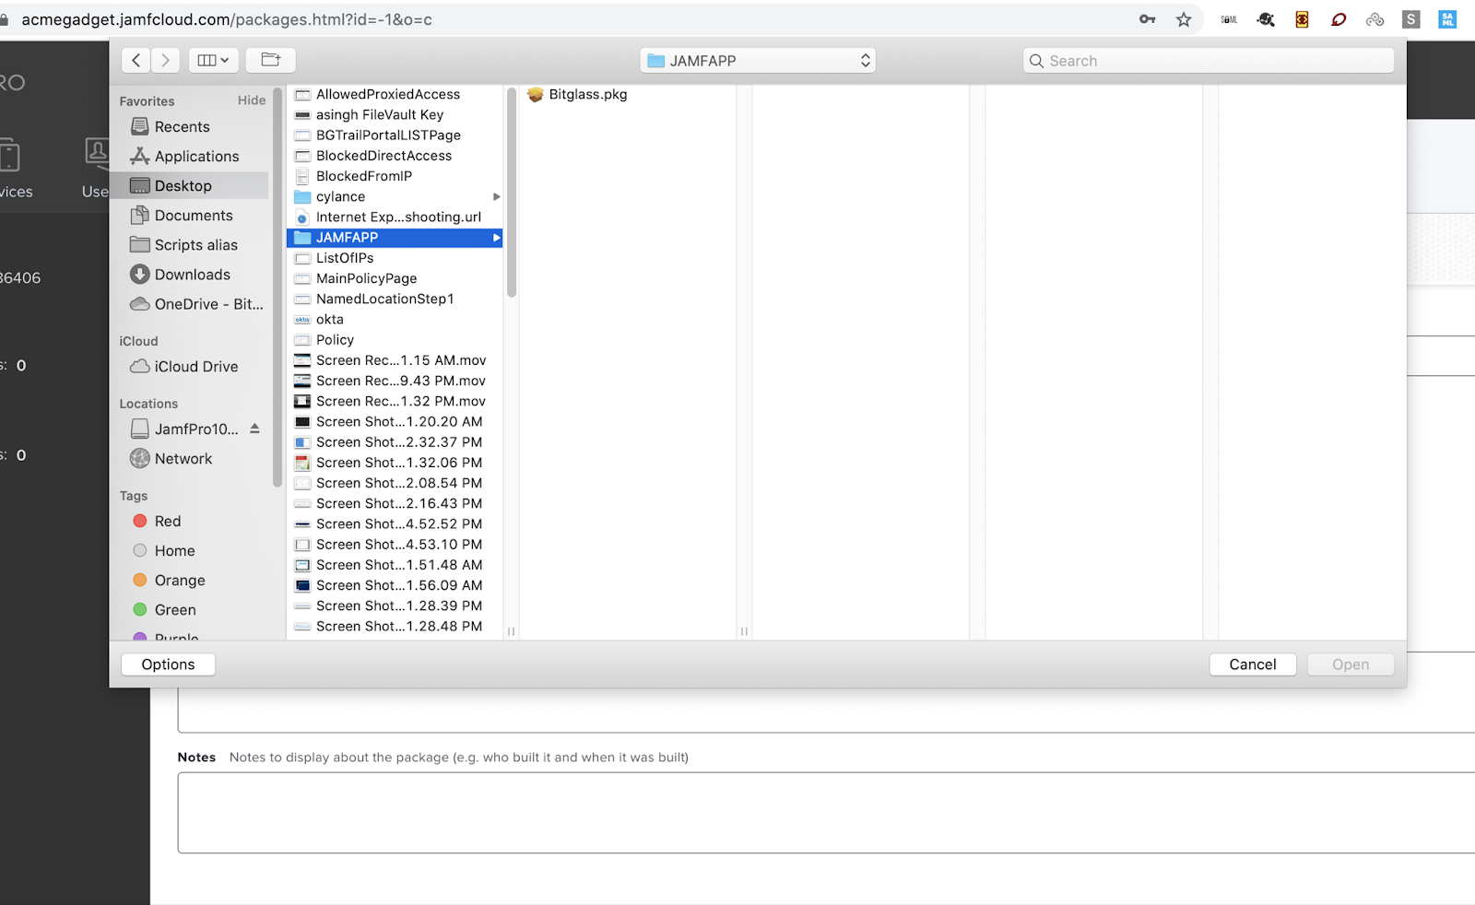Bookmark this page with the star icon
The image size is (1475, 905).
tap(1184, 18)
